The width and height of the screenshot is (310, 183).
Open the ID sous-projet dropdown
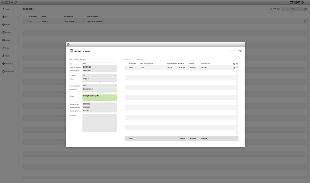[116, 85]
